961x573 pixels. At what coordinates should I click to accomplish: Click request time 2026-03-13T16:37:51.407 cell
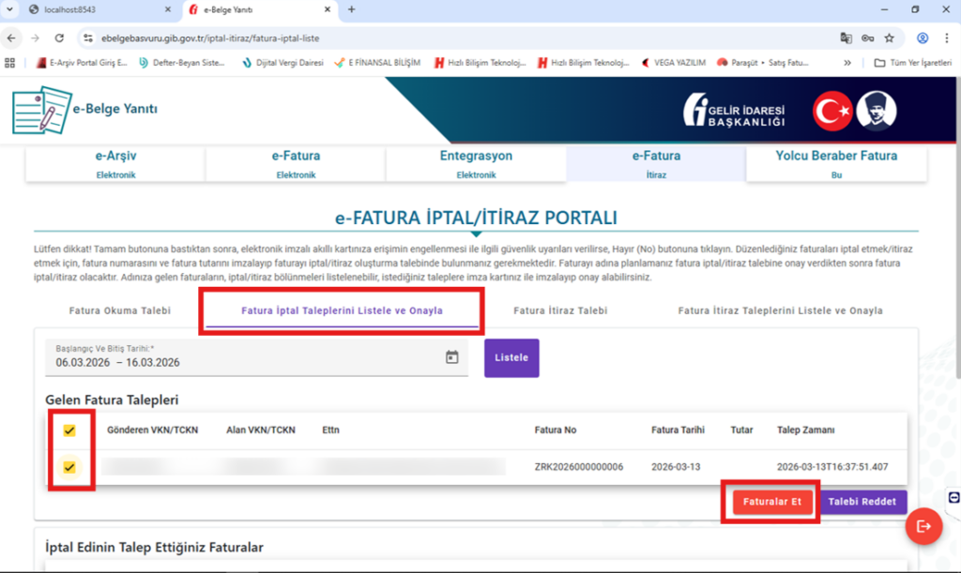pos(832,467)
